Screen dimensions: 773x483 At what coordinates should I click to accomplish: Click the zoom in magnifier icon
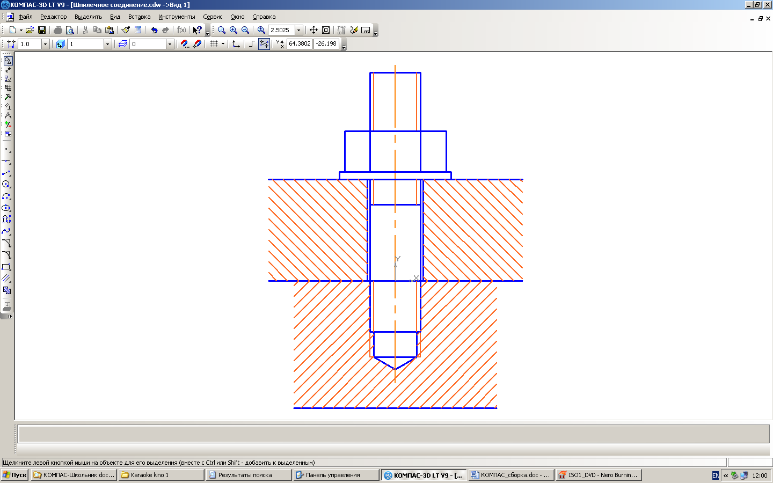[234, 30]
